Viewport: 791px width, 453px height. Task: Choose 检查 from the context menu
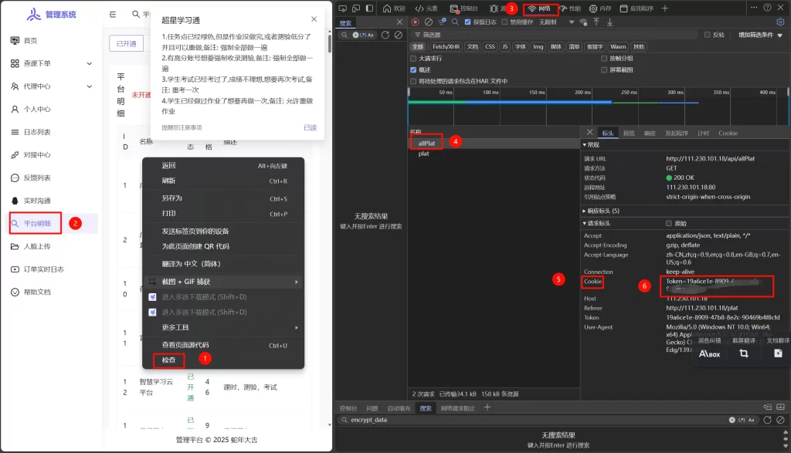click(169, 360)
